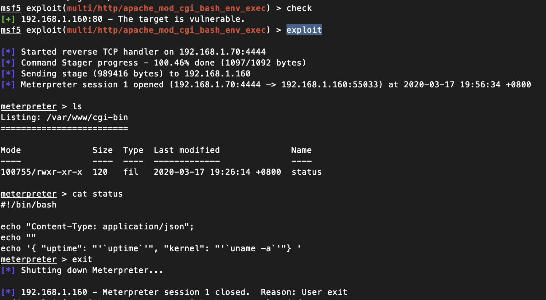Screen dimensions: 546x300
Task: Click "Reason: User exit" text
Action: (x=304, y=292)
